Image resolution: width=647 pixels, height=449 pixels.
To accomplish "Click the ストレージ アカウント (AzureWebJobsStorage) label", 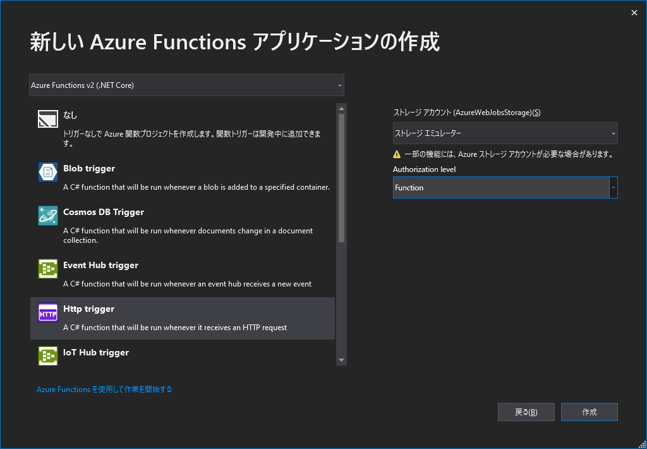I will coord(467,113).
